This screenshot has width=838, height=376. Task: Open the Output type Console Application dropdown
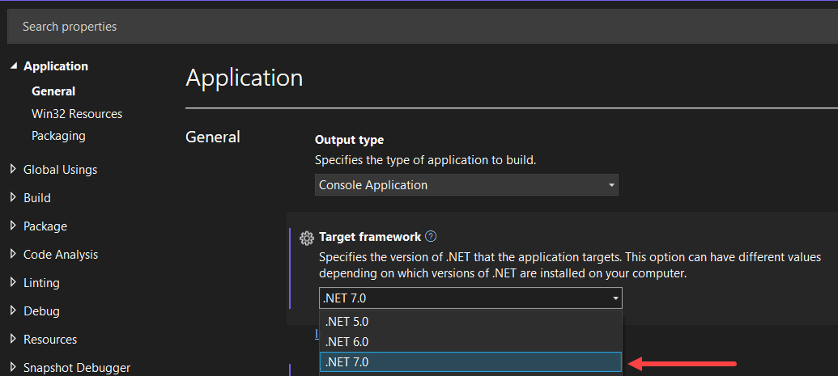click(x=466, y=185)
